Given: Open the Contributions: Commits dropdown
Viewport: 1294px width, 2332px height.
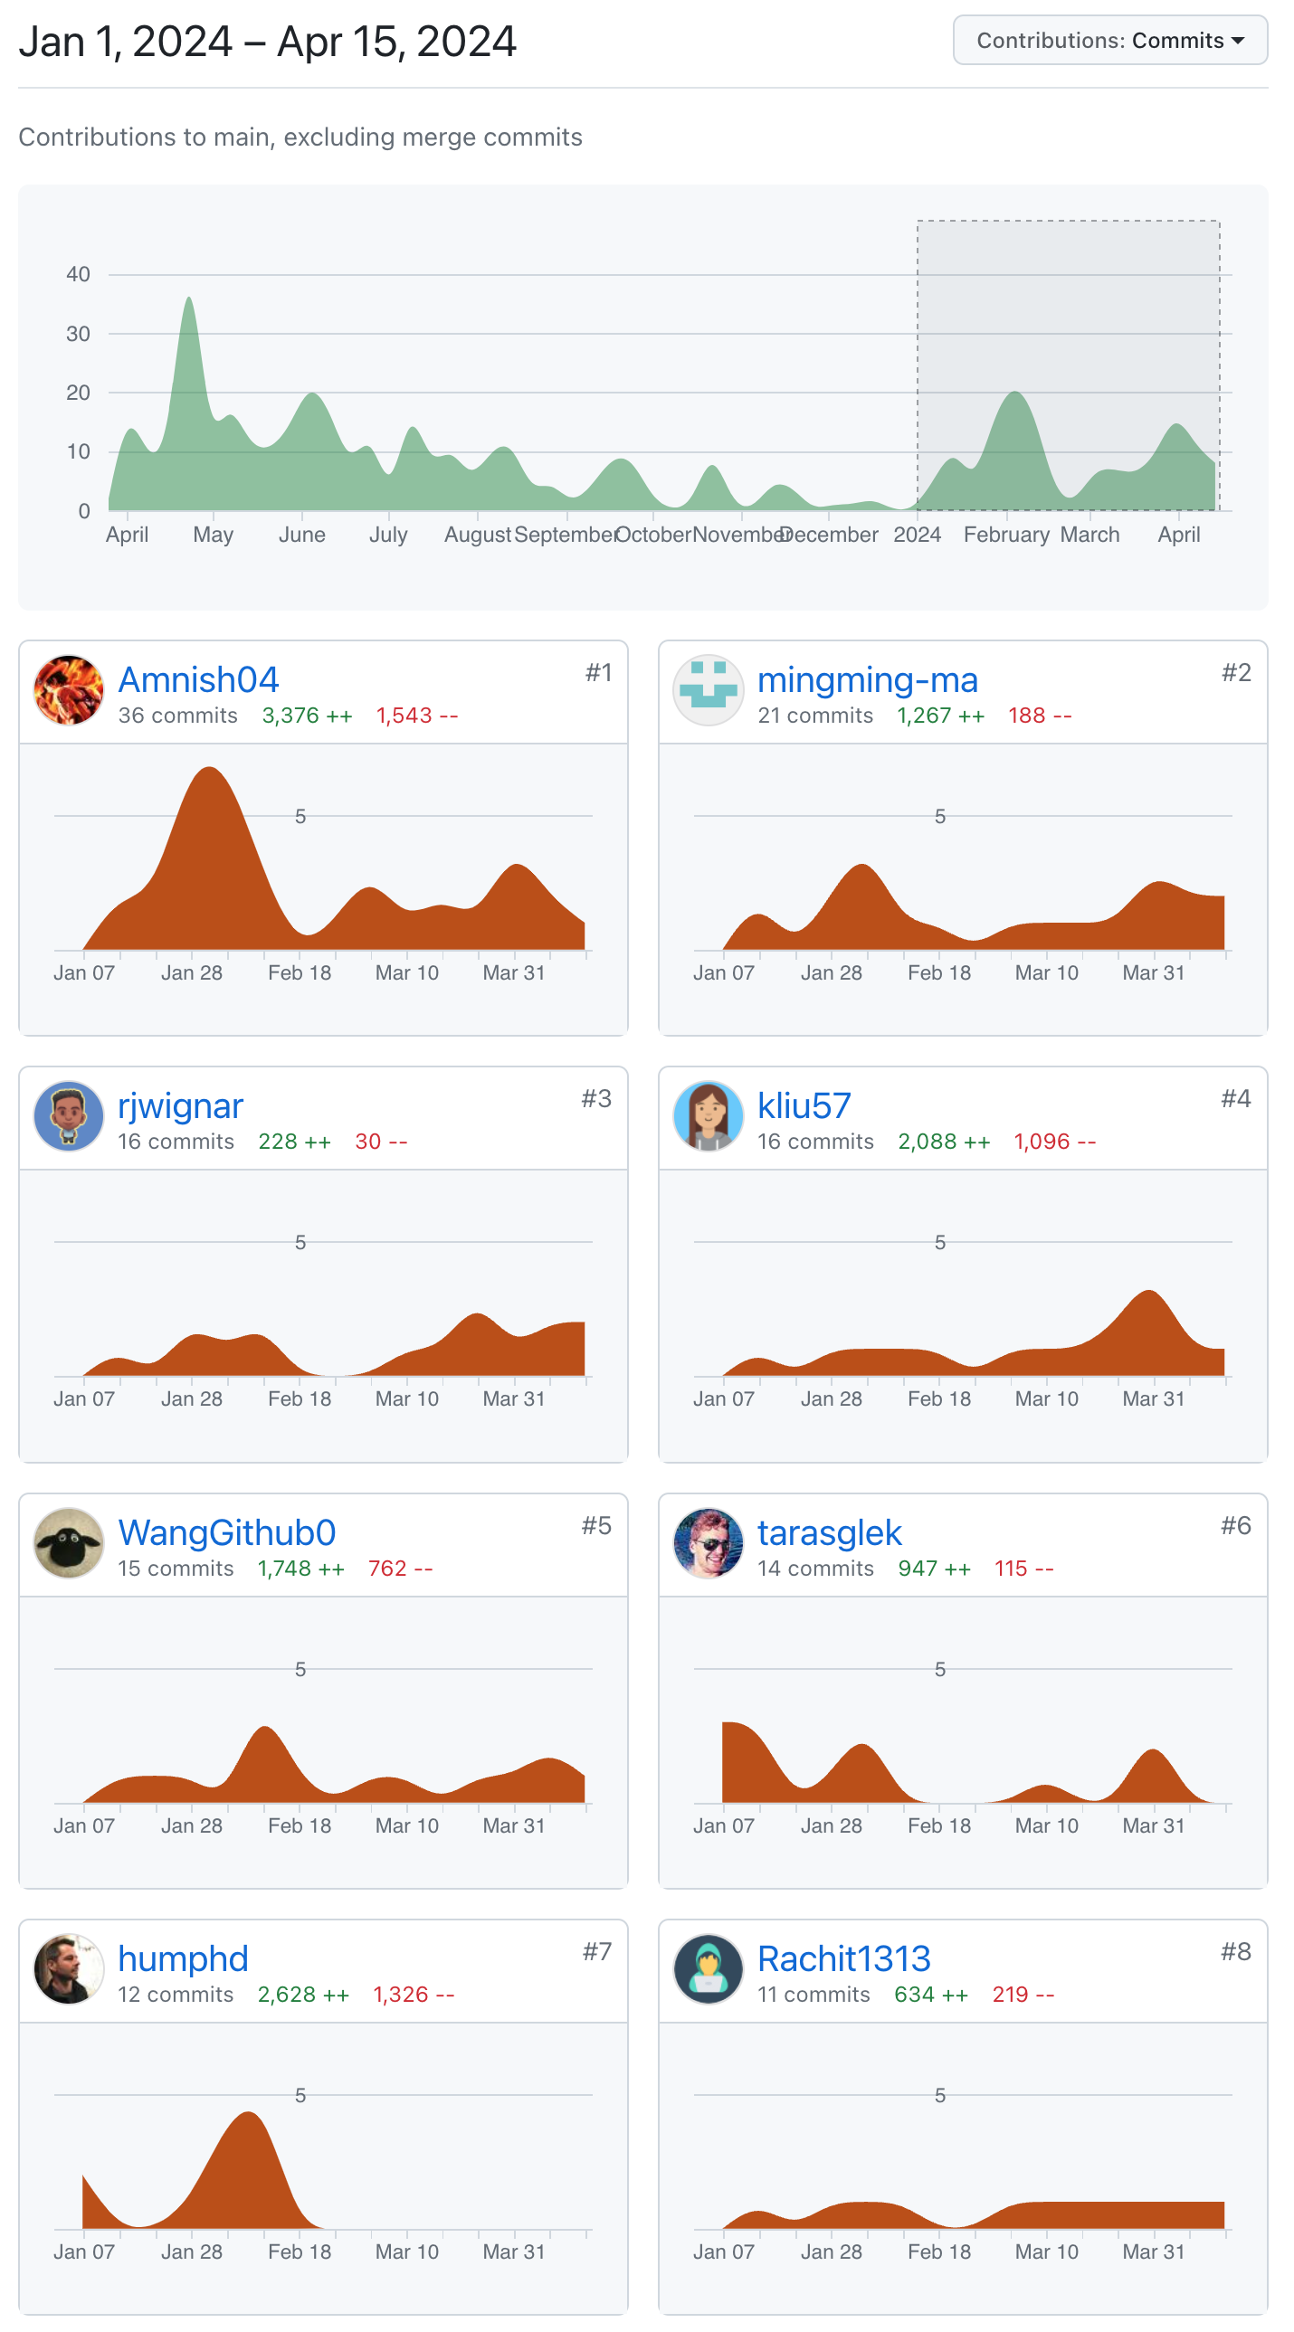Looking at the screenshot, I should (x=1109, y=41).
